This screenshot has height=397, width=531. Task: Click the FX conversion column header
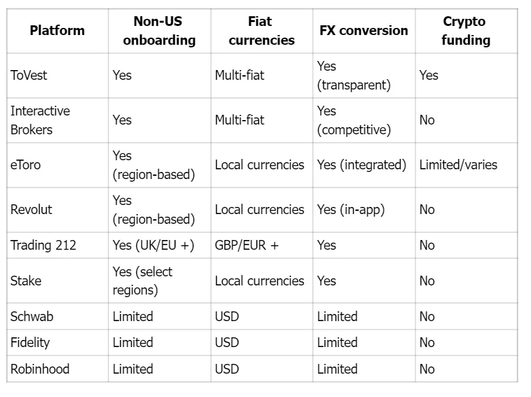coord(364,30)
